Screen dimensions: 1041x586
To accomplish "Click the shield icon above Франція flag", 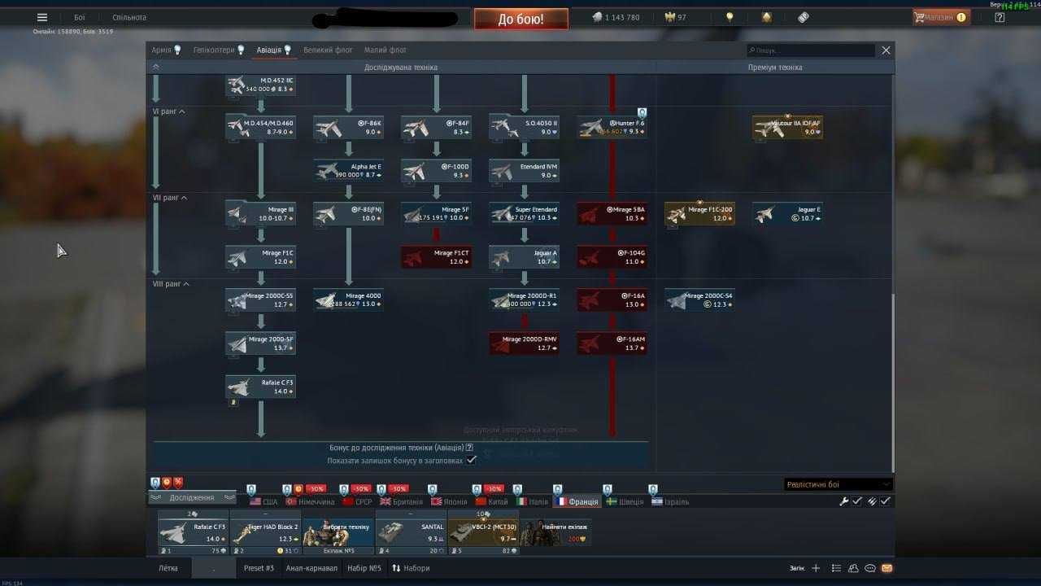I will tap(557, 489).
